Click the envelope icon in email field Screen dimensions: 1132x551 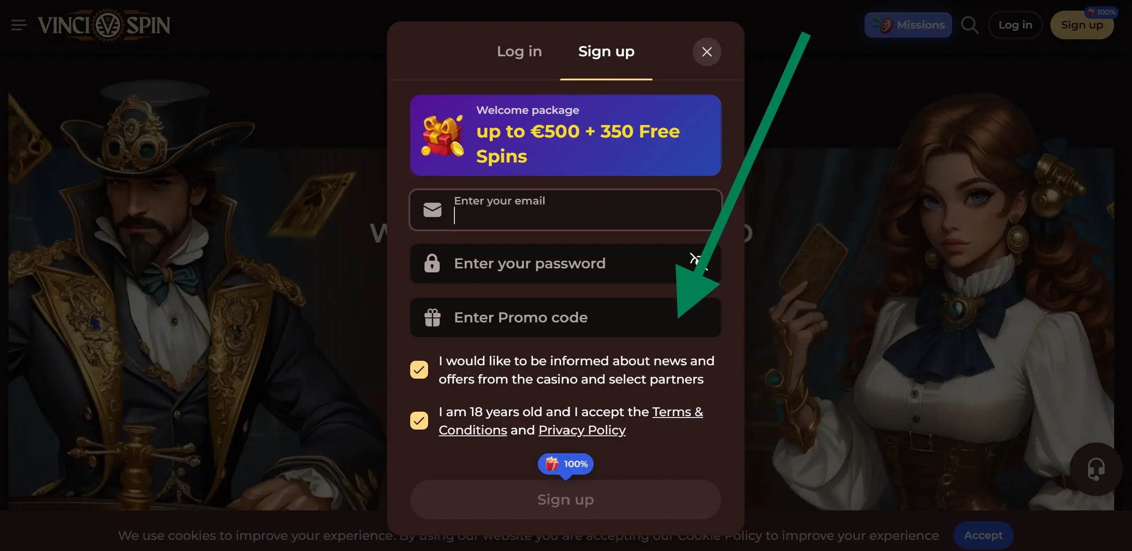click(432, 210)
